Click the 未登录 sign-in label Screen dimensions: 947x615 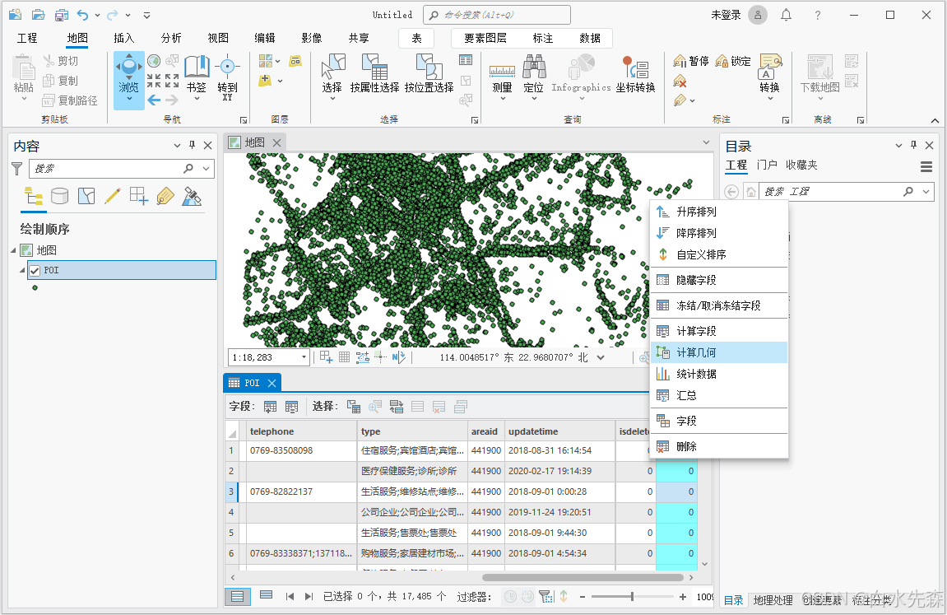tap(726, 15)
